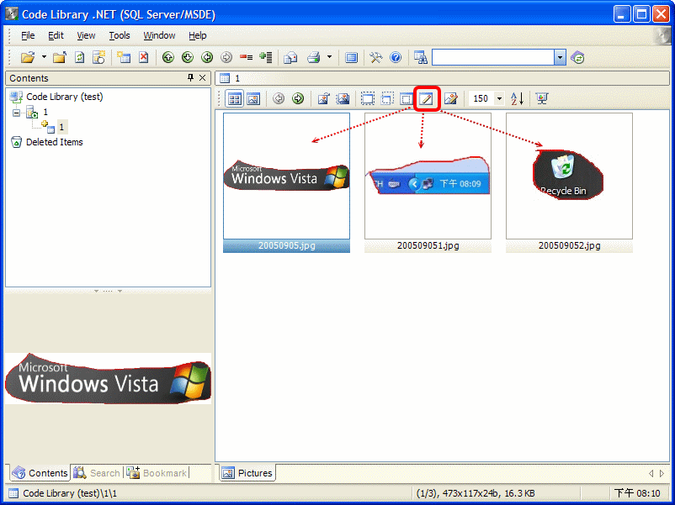Screen dimensions: 675x505
Task: Close the Contents panel
Action: click(x=202, y=78)
